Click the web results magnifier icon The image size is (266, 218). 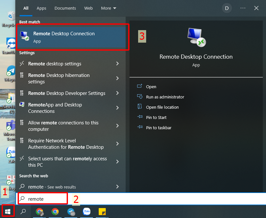tap(22, 187)
